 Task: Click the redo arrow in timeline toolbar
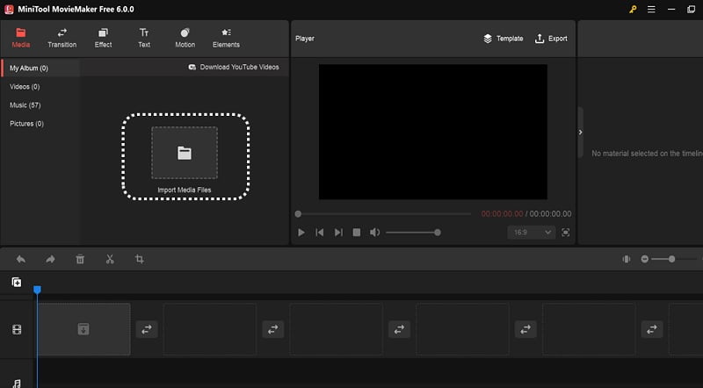pos(50,259)
